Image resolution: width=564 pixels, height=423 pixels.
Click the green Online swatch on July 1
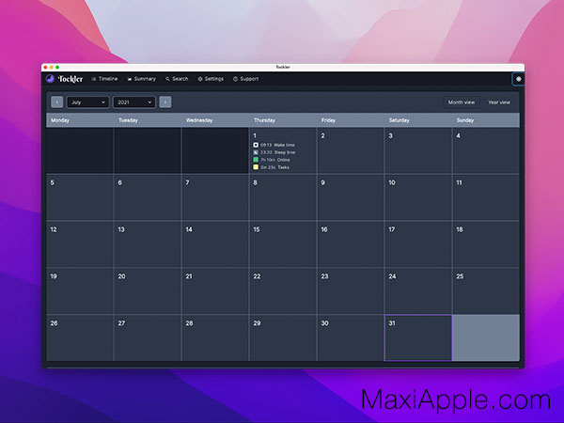(x=256, y=160)
